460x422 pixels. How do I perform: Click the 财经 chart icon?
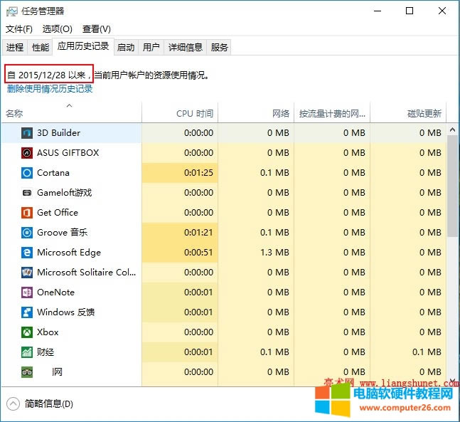pyautogui.click(x=27, y=352)
